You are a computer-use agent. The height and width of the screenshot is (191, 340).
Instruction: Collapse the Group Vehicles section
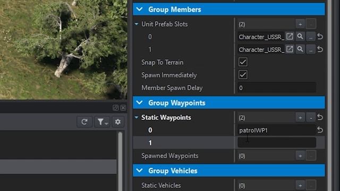click(139, 171)
